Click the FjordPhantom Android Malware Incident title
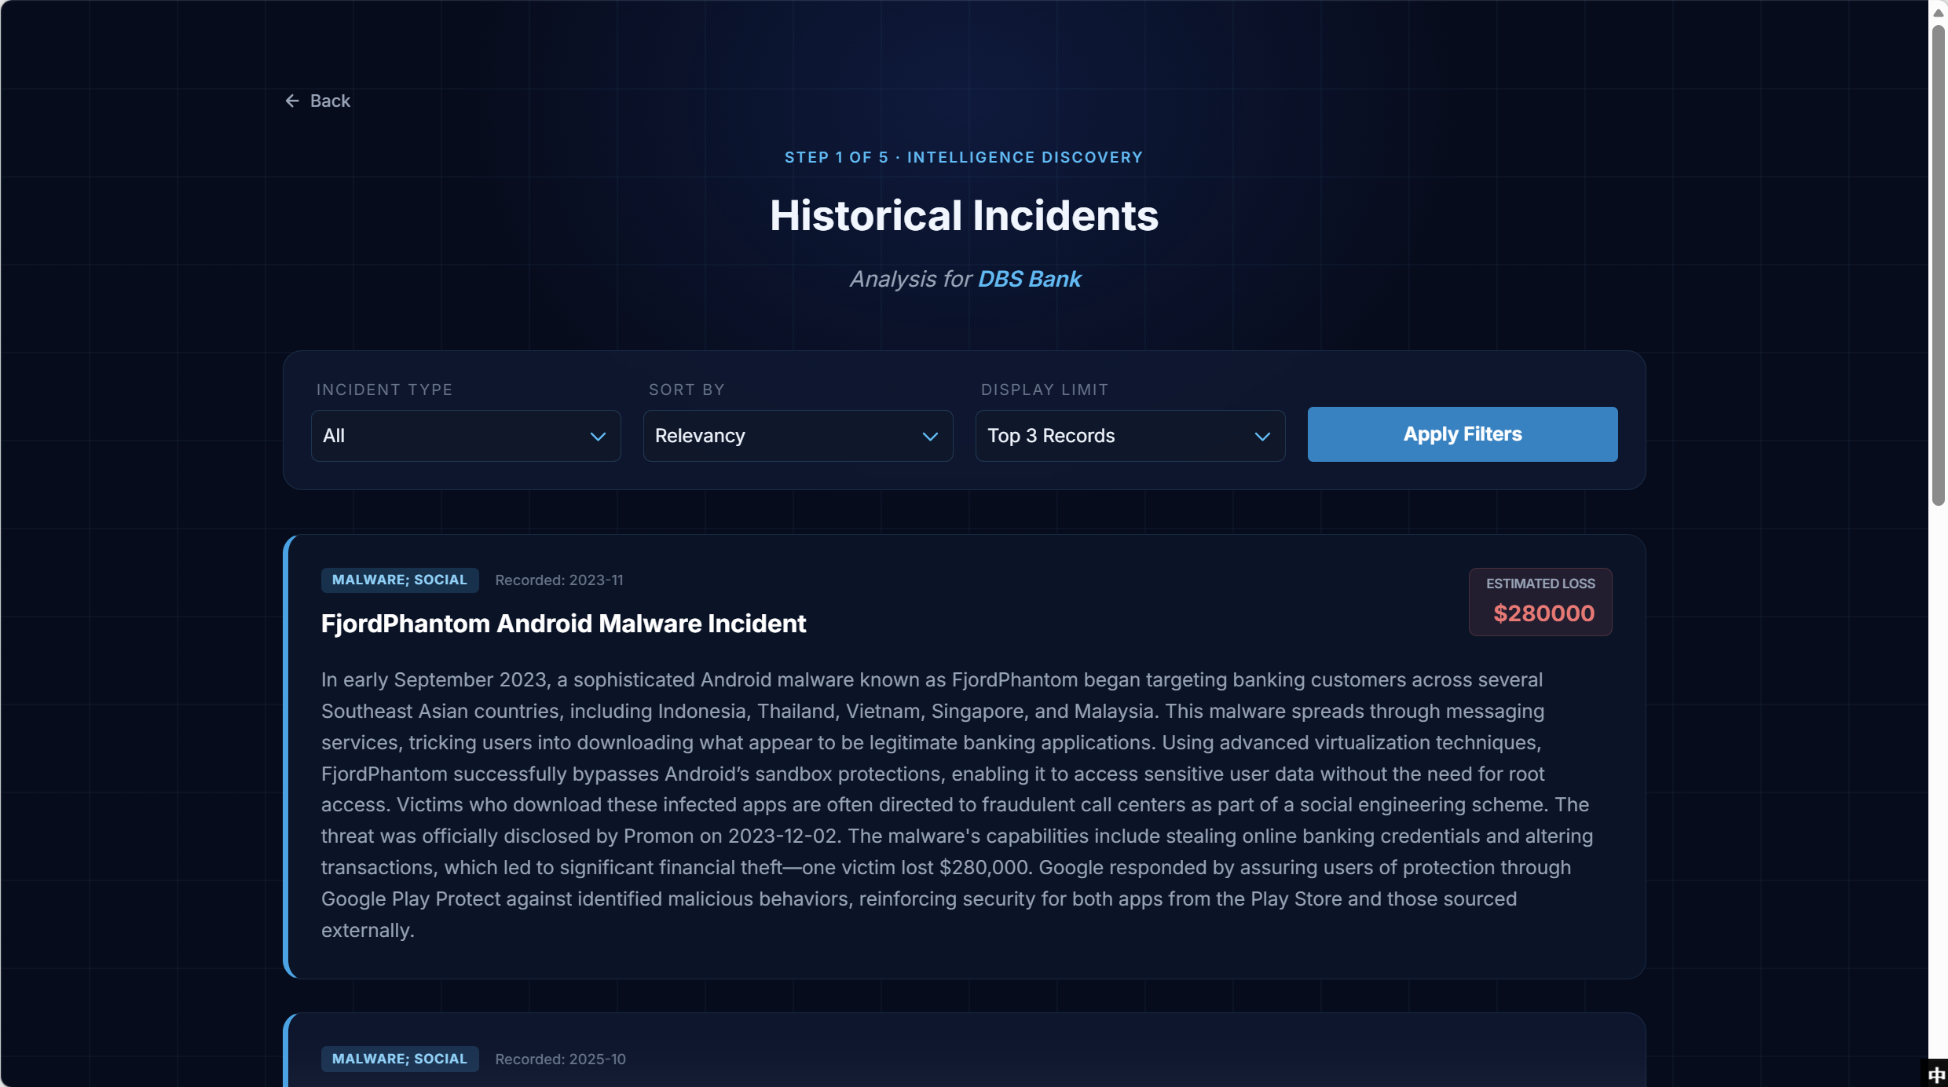Viewport: 1948px width, 1087px height. [563, 624]
